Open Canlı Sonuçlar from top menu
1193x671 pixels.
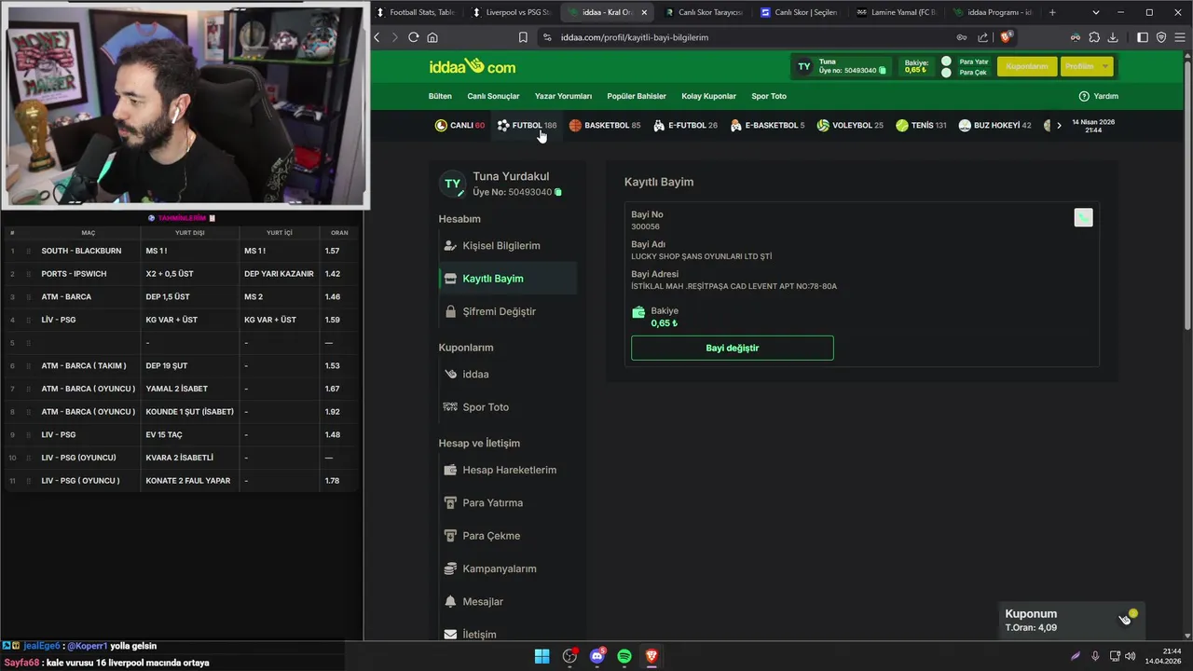[x=493, y=96]
